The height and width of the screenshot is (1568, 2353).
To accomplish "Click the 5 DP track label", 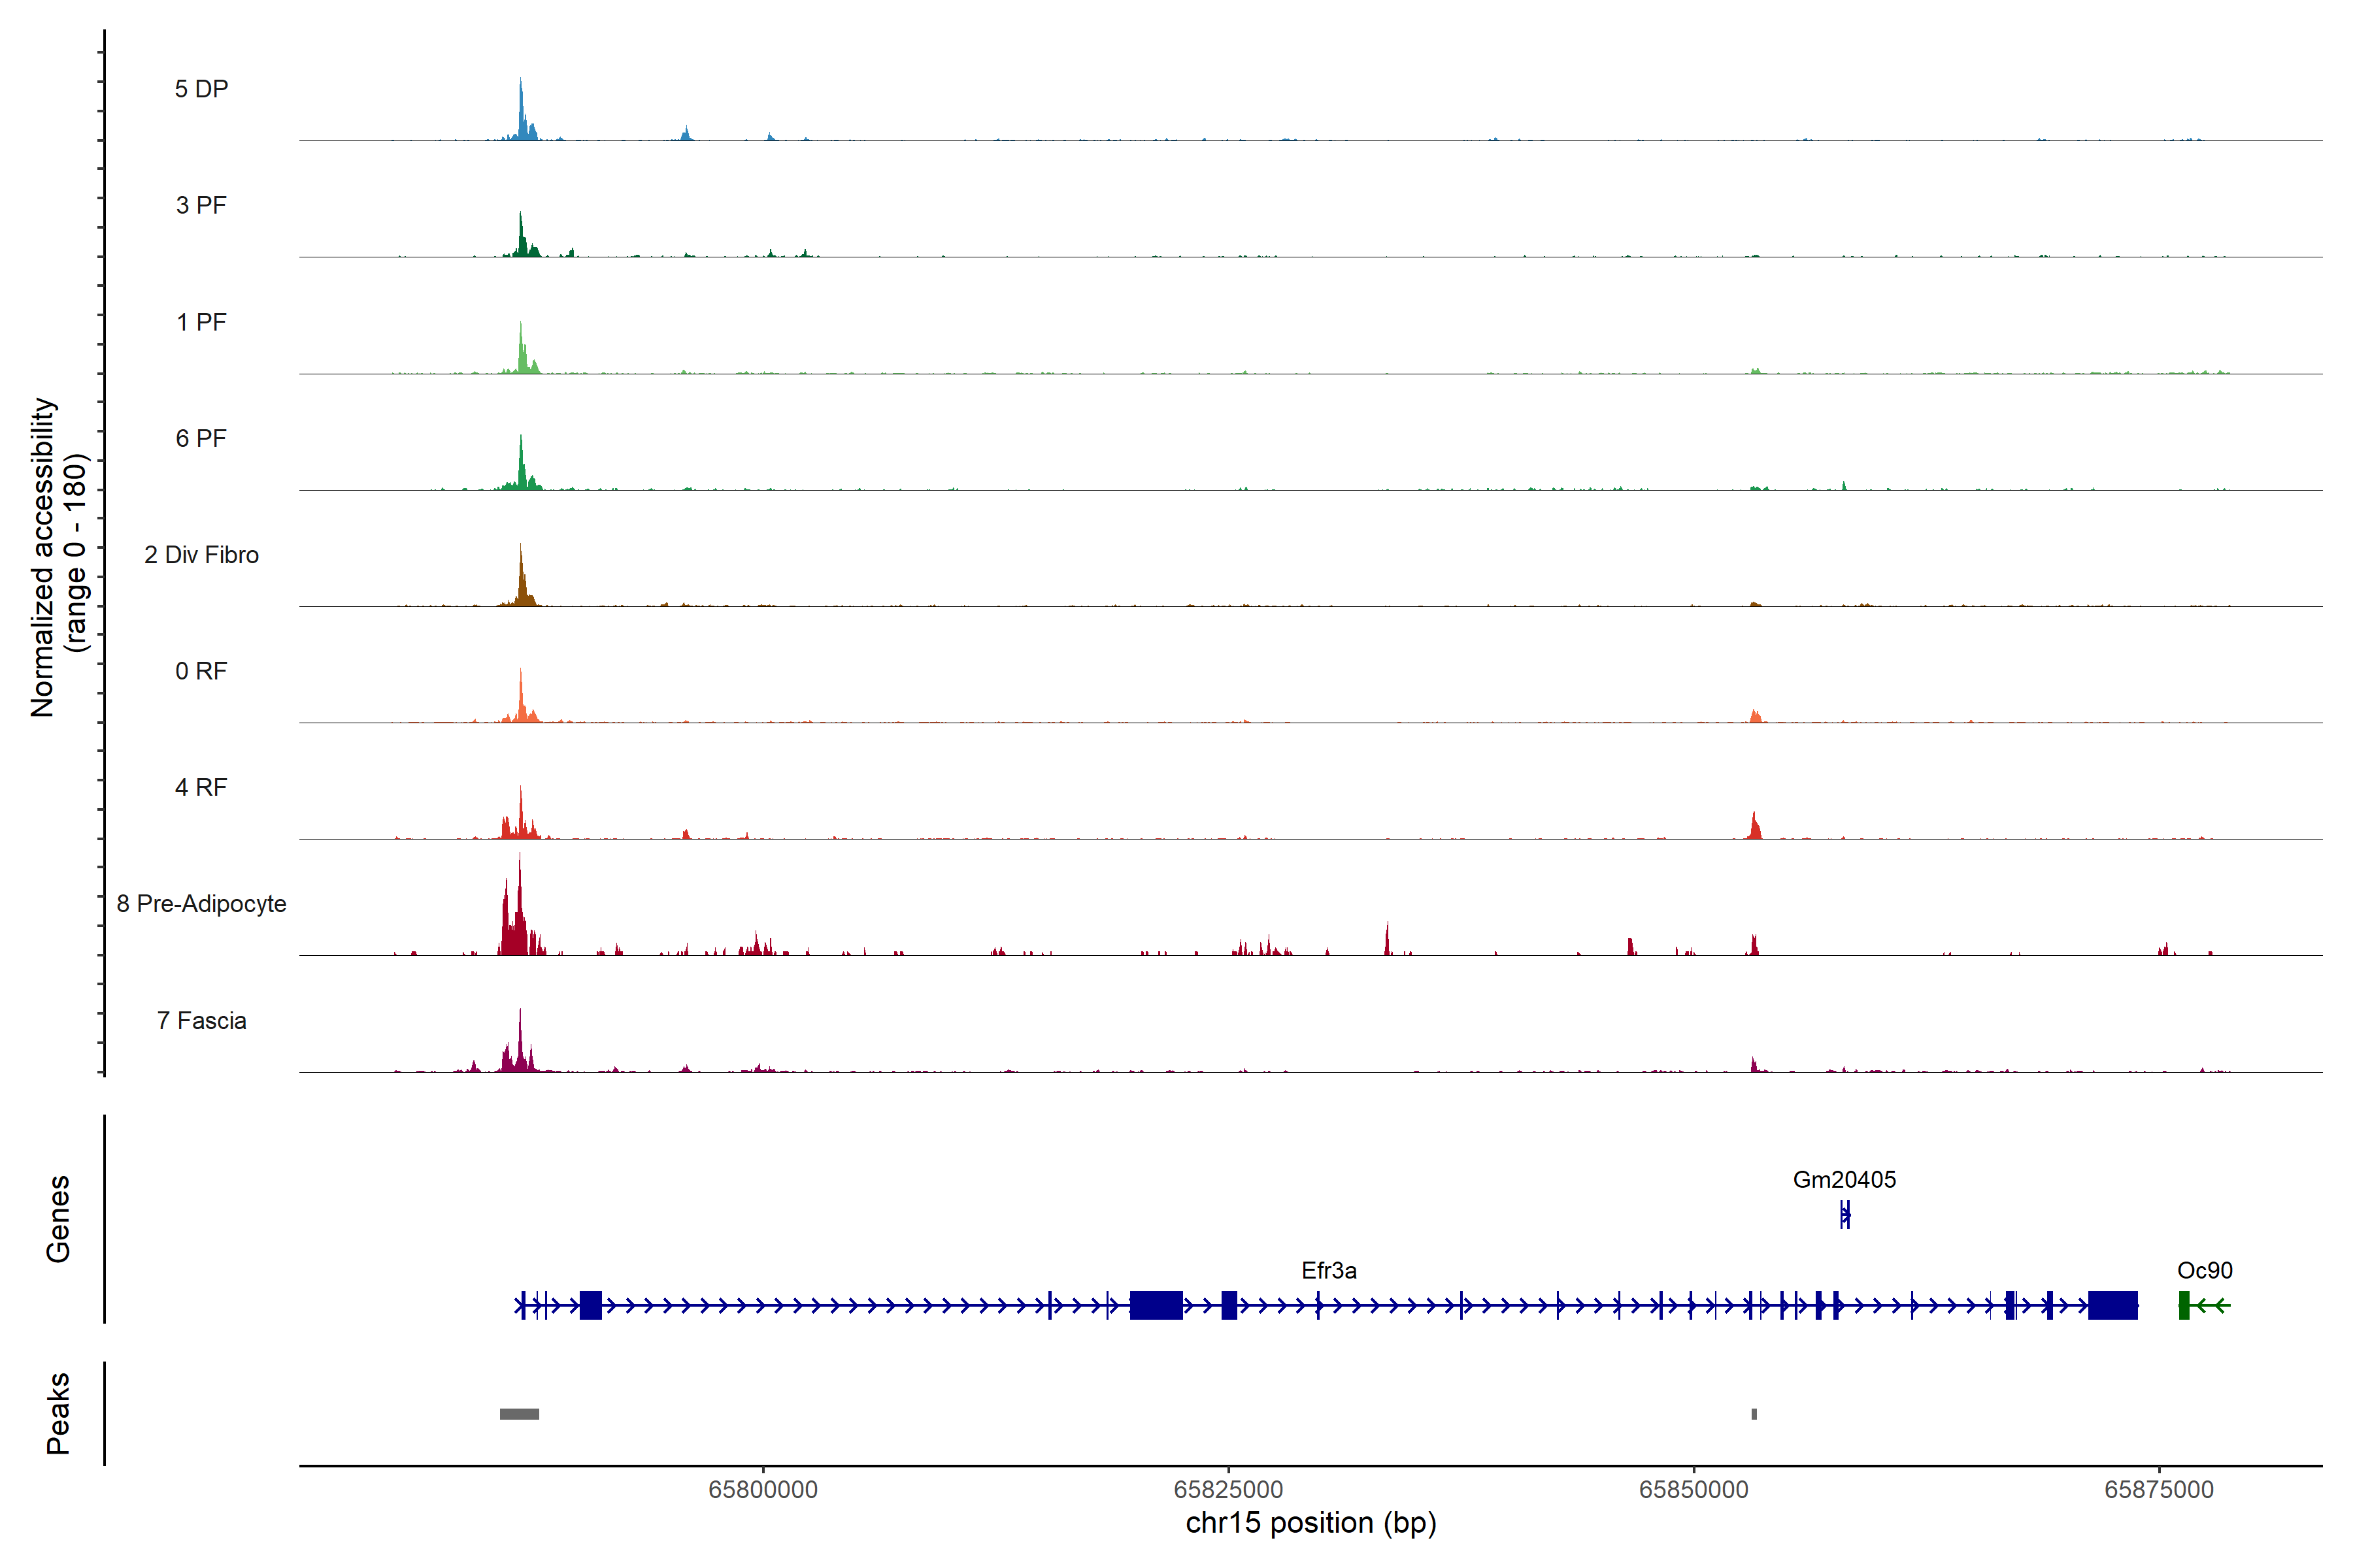I will coord(201,89).
